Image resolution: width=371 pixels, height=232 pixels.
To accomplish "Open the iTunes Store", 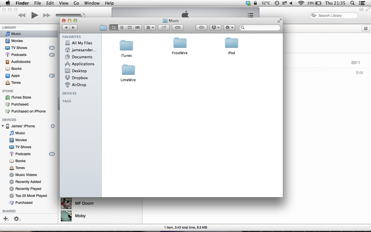I will [29, 97].
